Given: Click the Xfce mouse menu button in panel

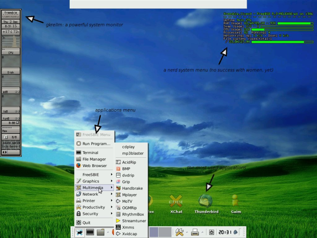Looking at the screenshot, I should 80,232.
